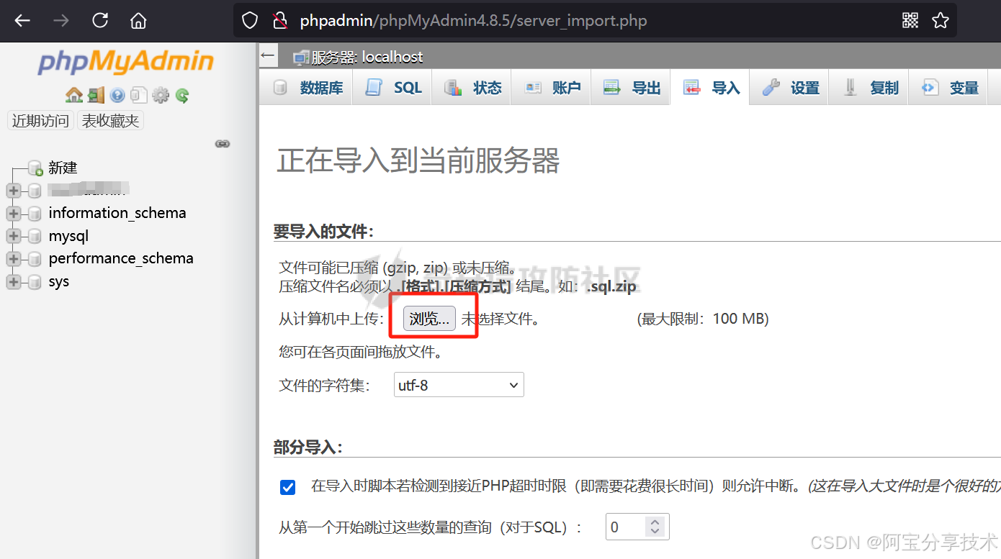1001x559 pixels.
Task: Expand the mysql database node
Action: (x=13, y=236)
